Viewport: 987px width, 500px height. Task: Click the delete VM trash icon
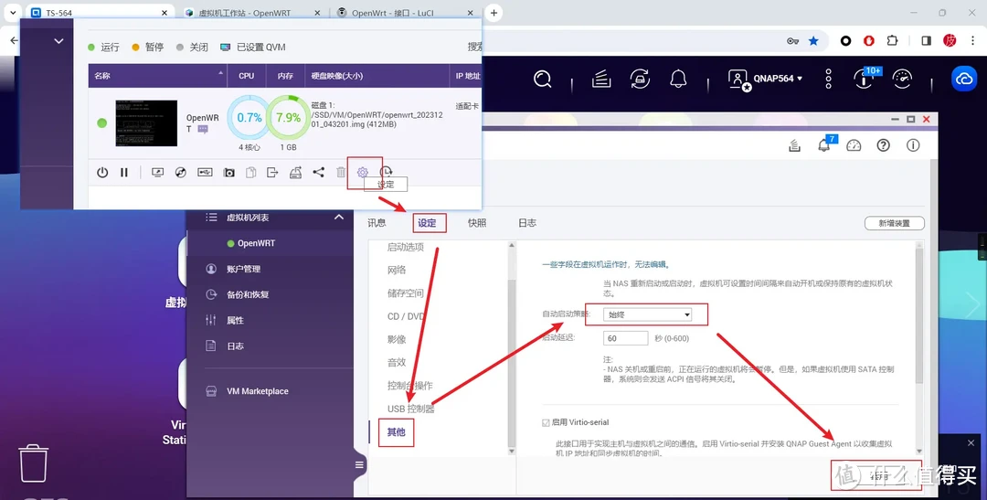pyautogui.click(x=341, y=173)
